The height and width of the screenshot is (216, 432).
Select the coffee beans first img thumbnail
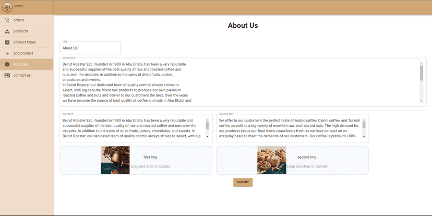click(x=115, y=160)
